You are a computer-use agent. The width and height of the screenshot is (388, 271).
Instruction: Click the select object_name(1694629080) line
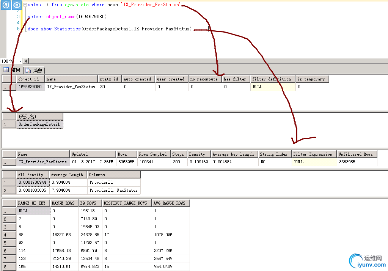point(67,17)
